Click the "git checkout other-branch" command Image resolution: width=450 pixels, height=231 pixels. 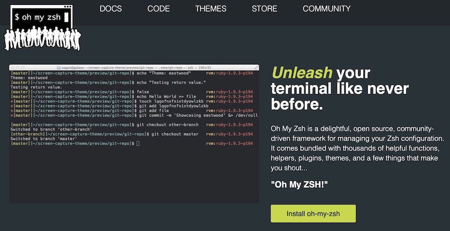pos(169,125)
